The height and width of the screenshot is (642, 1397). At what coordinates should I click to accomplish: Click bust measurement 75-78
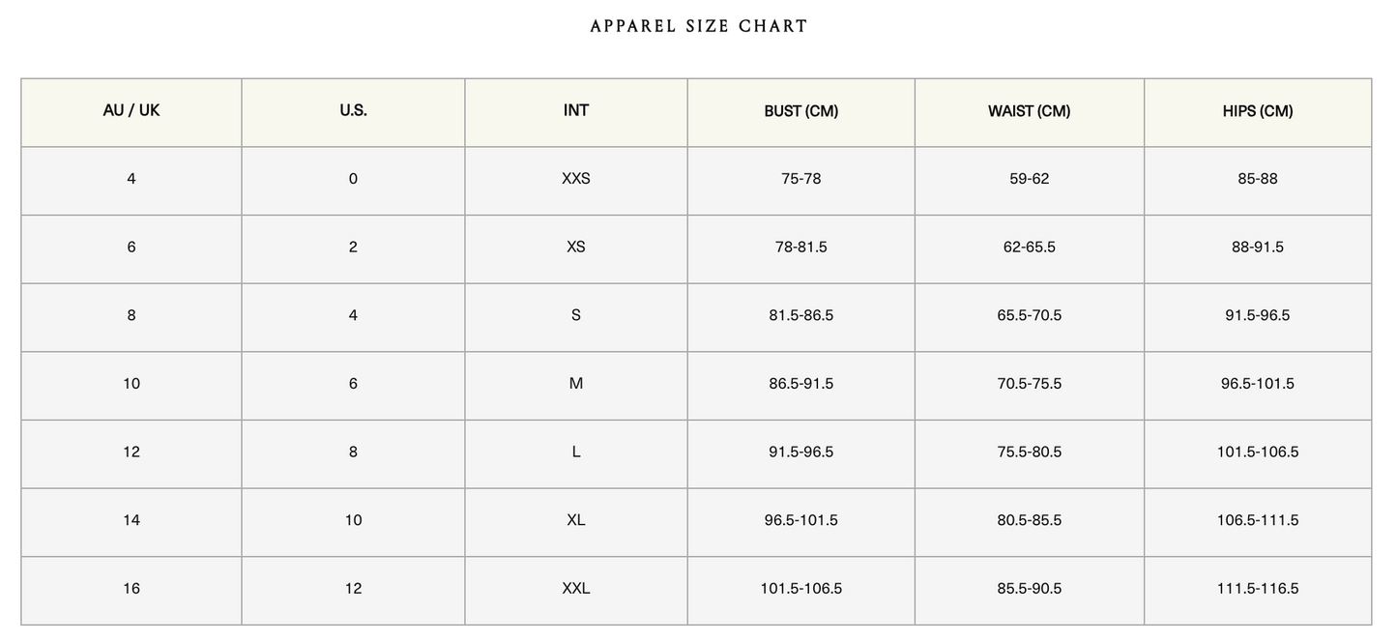pos(800,179)
